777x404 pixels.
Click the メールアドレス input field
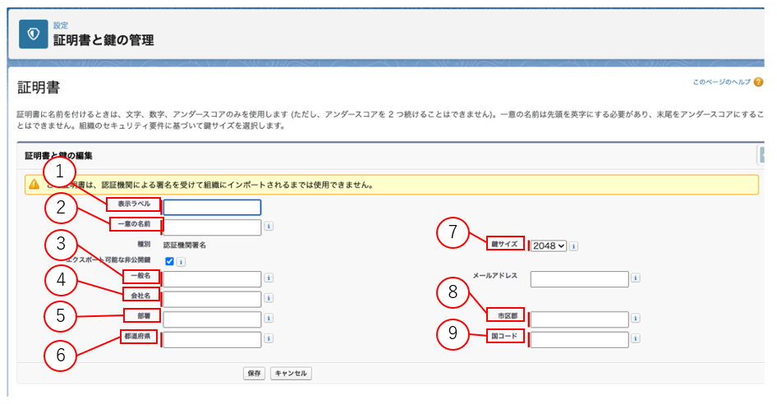pos(579,279)
